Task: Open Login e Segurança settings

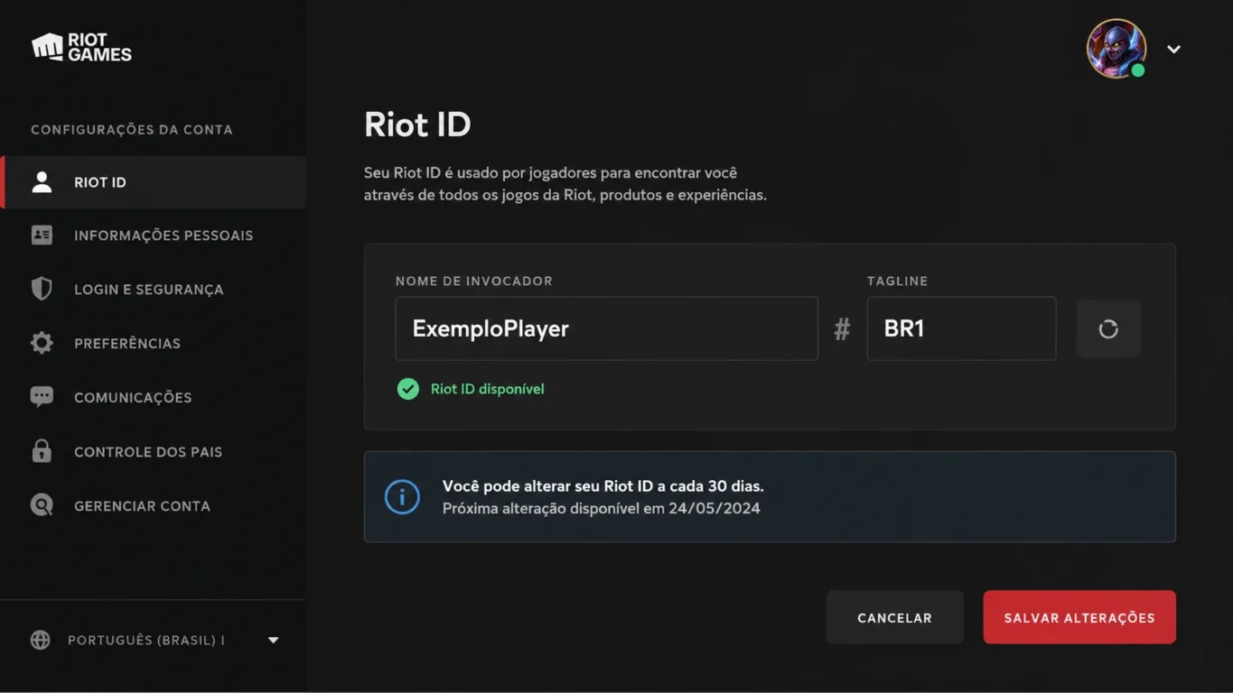Action: pos(153,289)
